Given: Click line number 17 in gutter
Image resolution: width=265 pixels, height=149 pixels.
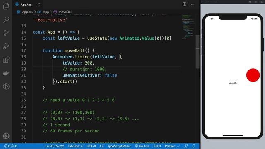Looking at the screenshot, I should coord(24,50).
